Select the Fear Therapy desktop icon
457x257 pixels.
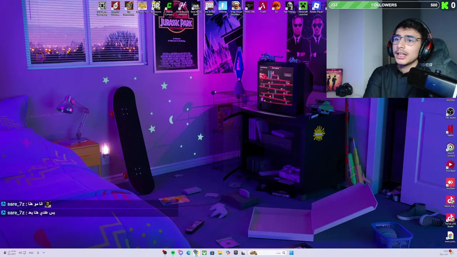(290, 8)
